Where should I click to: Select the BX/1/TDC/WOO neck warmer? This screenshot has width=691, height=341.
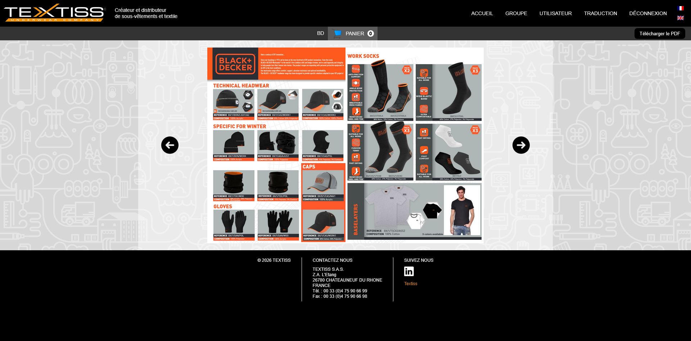click(x=234, y=185)
